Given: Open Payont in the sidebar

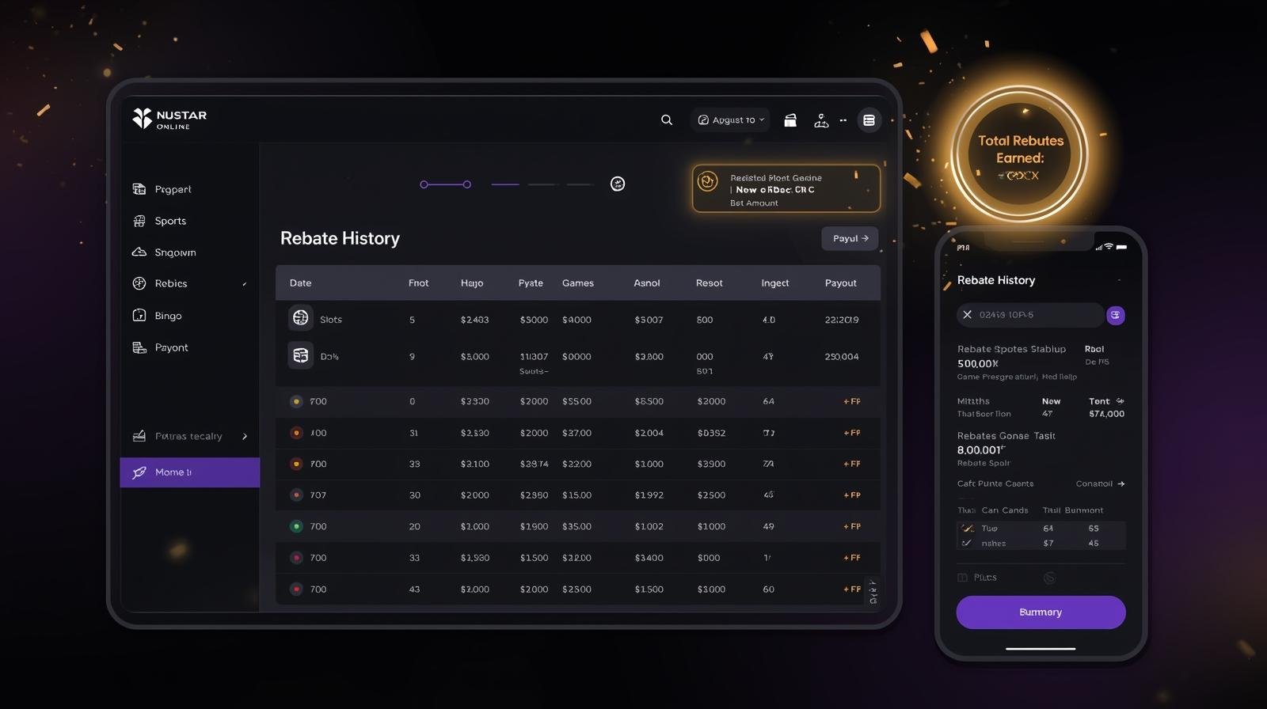Looking at the screenshot, I should coord(171,347).
